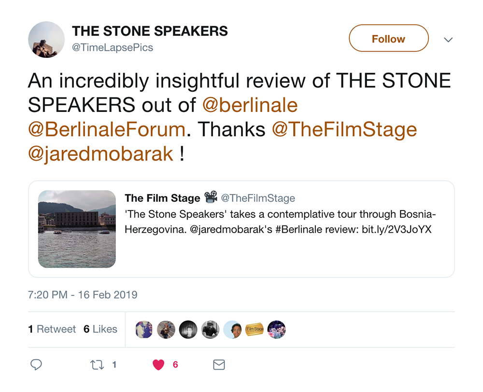Open the quoted tweet's building thumbnail
The width and height of the screenshot is (483, 392).
pyautogui.click(x=77, y=229)
